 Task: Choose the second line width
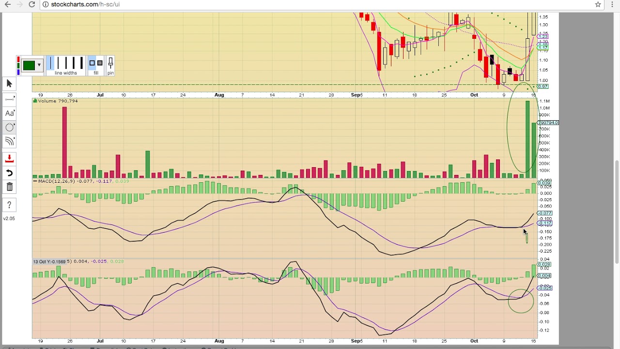point(58,63)
